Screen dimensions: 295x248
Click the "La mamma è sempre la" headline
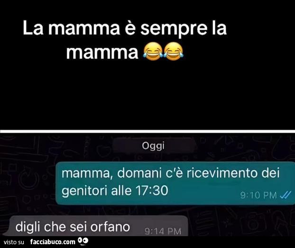point(125,29)
